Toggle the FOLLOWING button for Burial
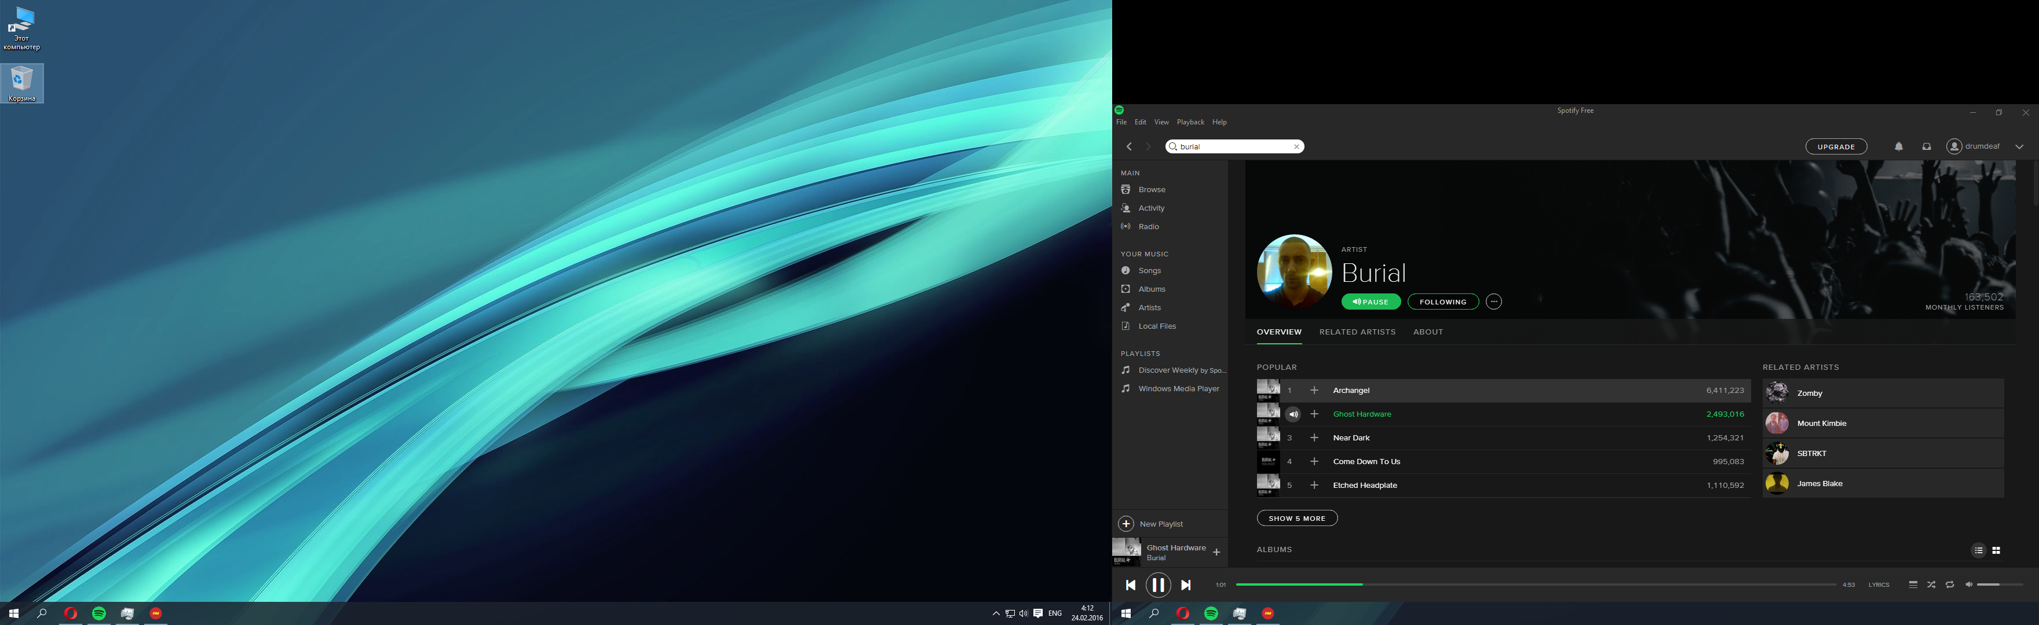2039x625 pixels. 1443,302
